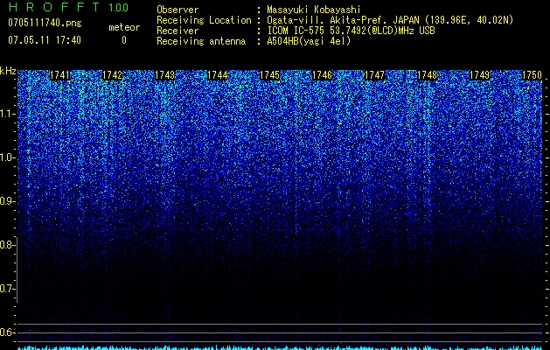Click the 1749 time marker
Screen dimensions: 550x350
coord(480,75)
